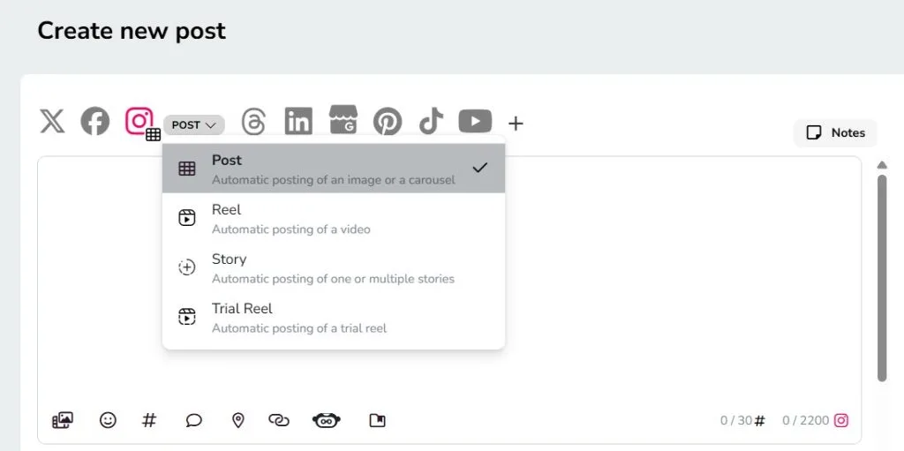Select the TikTok network icon
Image resolution: width=904 pixels, height=451 pixels.
[x=431, y=121]
